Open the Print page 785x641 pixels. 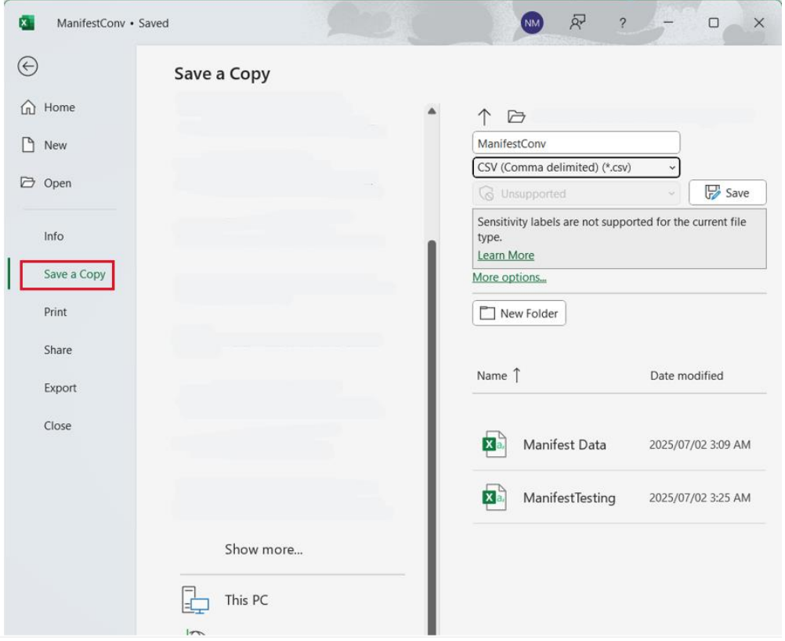coord(56,312)
